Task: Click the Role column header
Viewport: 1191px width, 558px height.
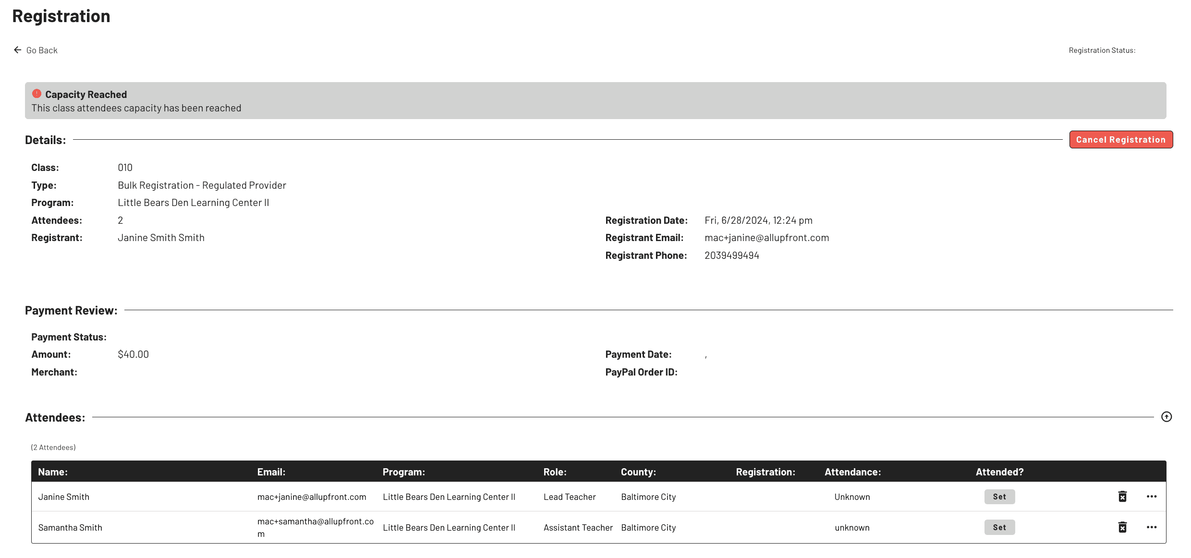Action: (x=555, y=472)
